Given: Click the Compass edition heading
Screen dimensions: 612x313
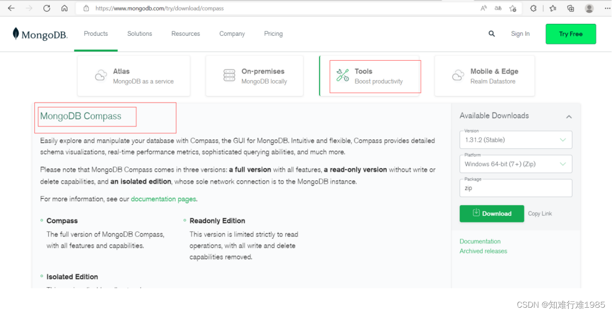Looking at the screenshot, I should point(62,221).
